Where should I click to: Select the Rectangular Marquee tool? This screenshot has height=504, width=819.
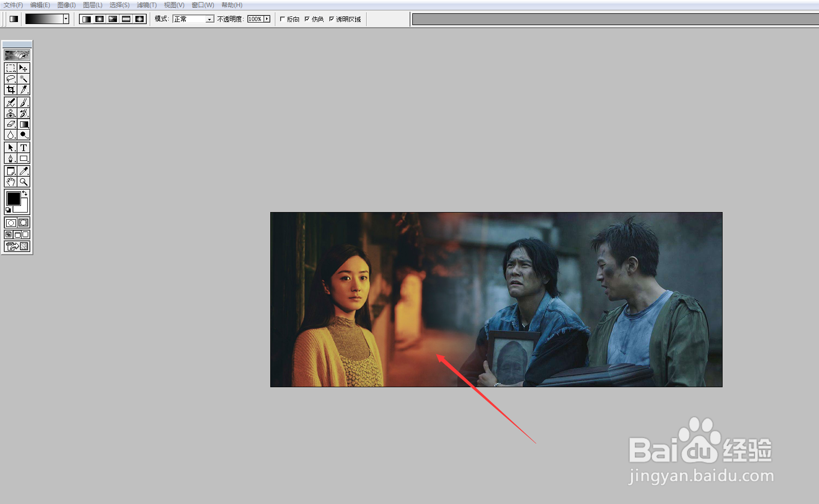pyautogui.click(x=11, y=68)
